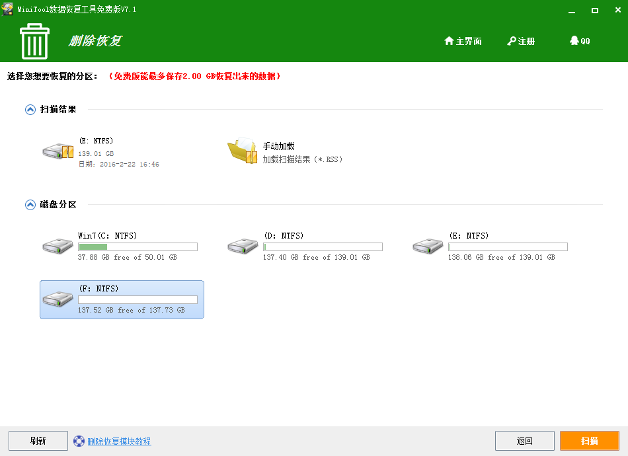Screen dimensions: 628x456
Task: Click the key icon beside 注册
Action: tap(512, 41)
